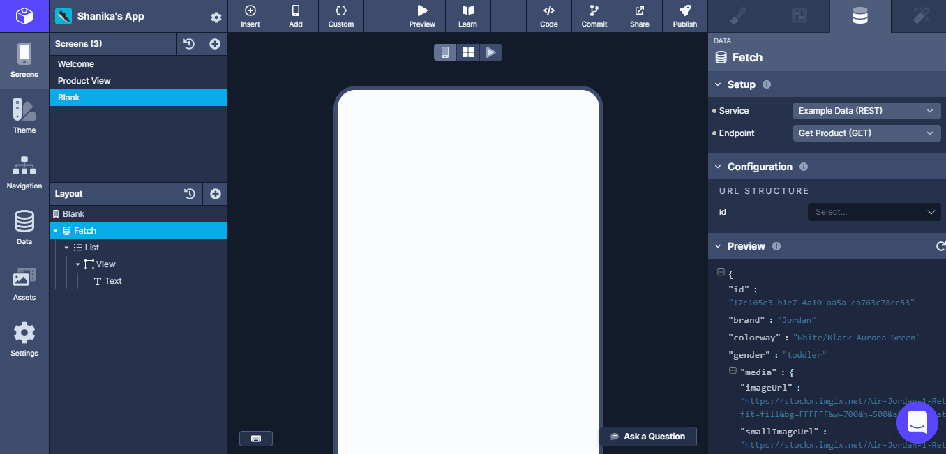
Task: Switch canvas to phone device view
Action: (x=445, y=52)
